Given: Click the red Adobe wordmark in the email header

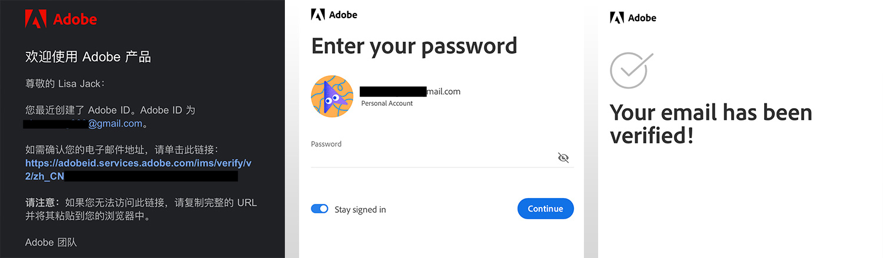Looking at the screenshot, I should [75, 19].
